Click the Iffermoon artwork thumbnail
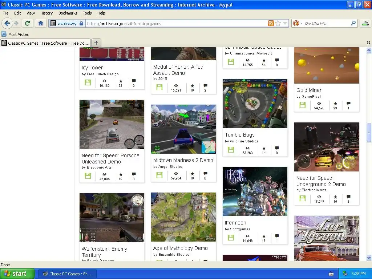Viewport: 372px width, 279px height. 255,192
